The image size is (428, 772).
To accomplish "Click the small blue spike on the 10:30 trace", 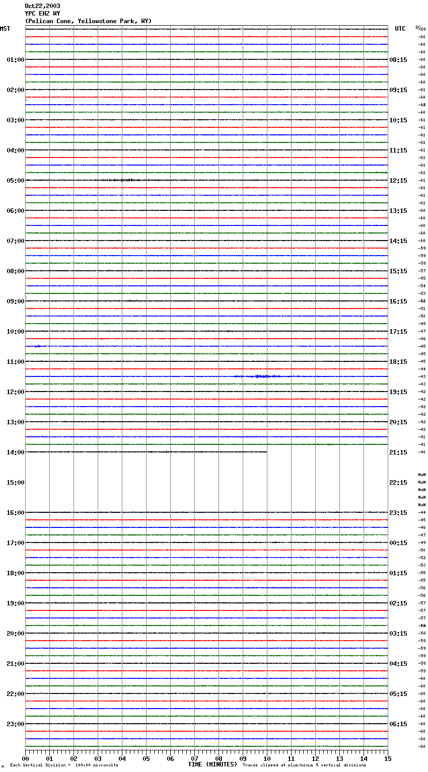I will (38, 346).
